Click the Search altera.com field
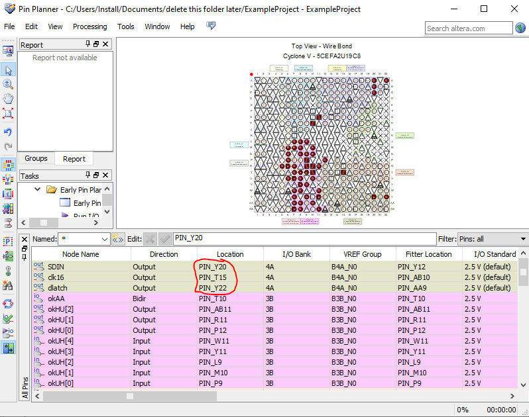529x417 pixels. click(469, 28)
